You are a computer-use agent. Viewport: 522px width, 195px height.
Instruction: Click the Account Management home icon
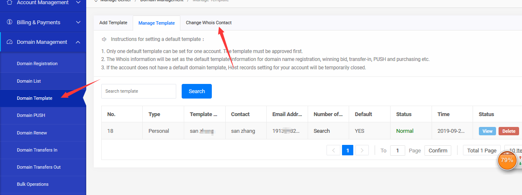pyautogui.click(x=10, y=3)
